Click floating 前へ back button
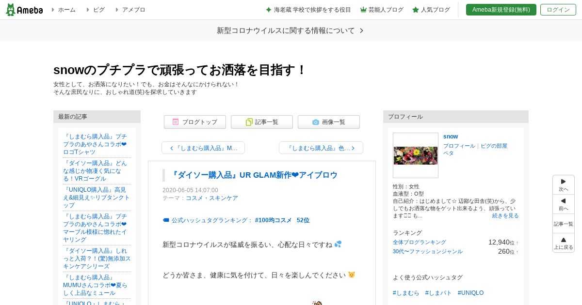582x305 pixels. [x=564, y=204]
